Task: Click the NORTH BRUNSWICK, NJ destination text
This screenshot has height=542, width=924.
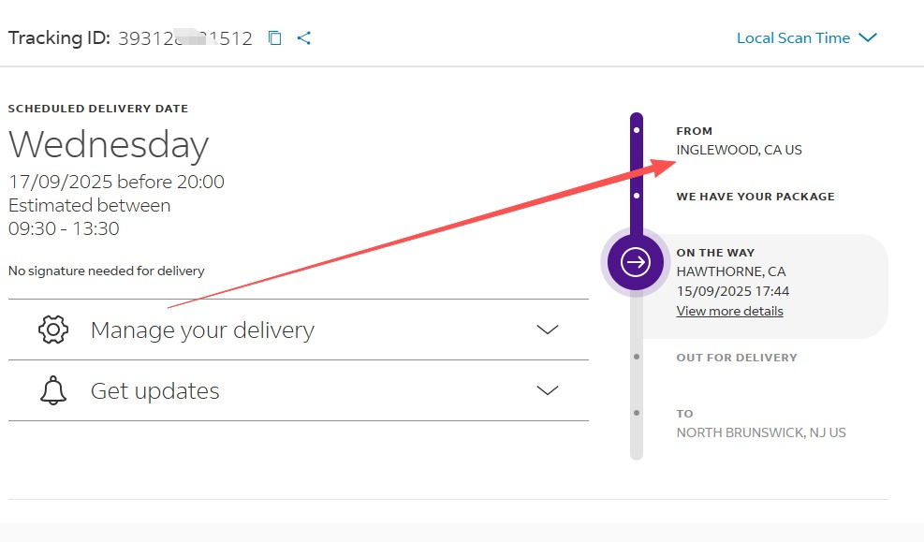Action: 760,432
